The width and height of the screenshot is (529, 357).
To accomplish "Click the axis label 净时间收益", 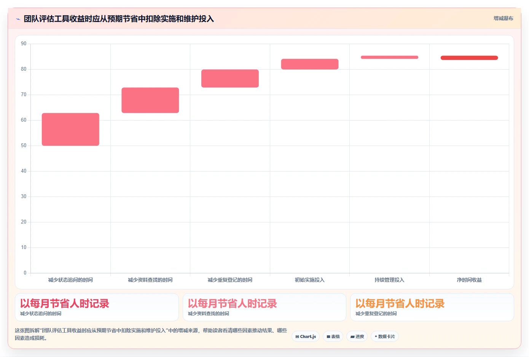I will 469,280.
